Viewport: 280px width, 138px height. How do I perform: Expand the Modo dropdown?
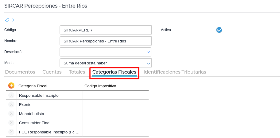(148, 63)
